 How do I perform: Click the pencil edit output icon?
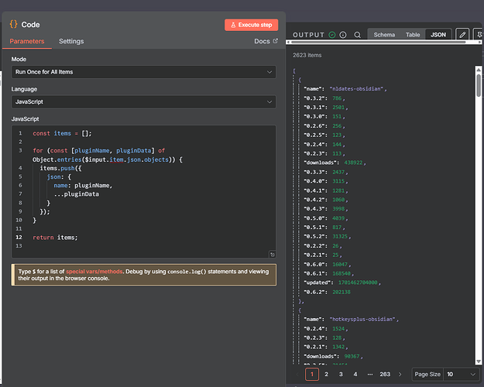click(462, 35)
